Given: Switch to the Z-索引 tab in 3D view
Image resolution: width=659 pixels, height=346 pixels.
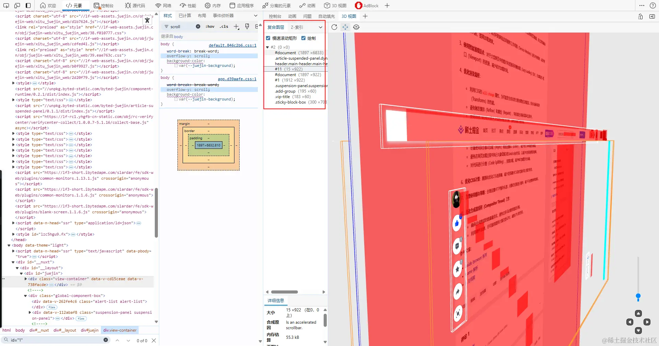Looking at the screenshot, I should pyautogui.click(x=297, y=27).
